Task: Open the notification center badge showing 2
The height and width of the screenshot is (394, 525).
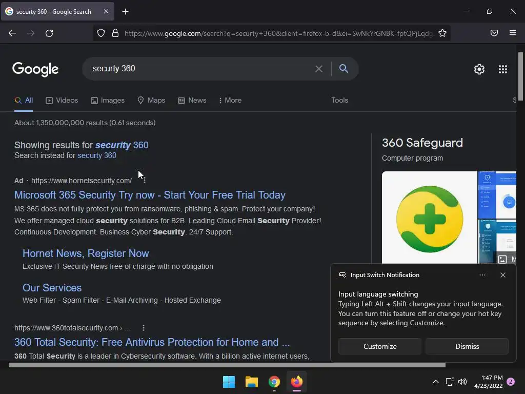Action: (x=510, y=382)
